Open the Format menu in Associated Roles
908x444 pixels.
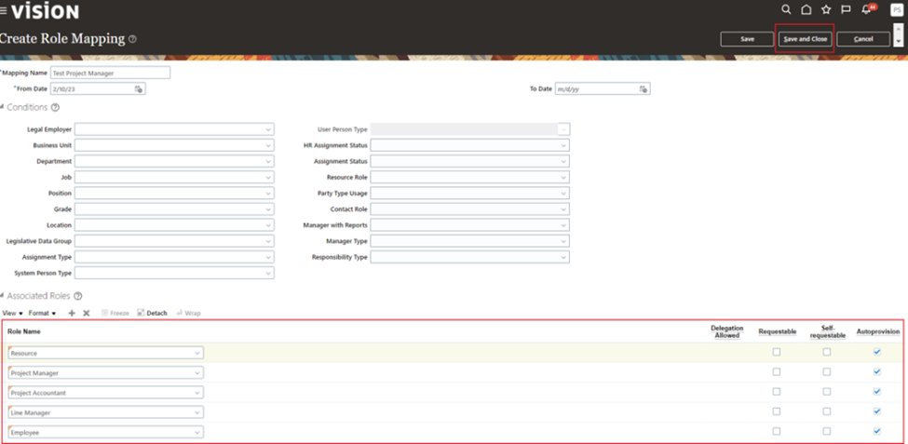[42, 314]
